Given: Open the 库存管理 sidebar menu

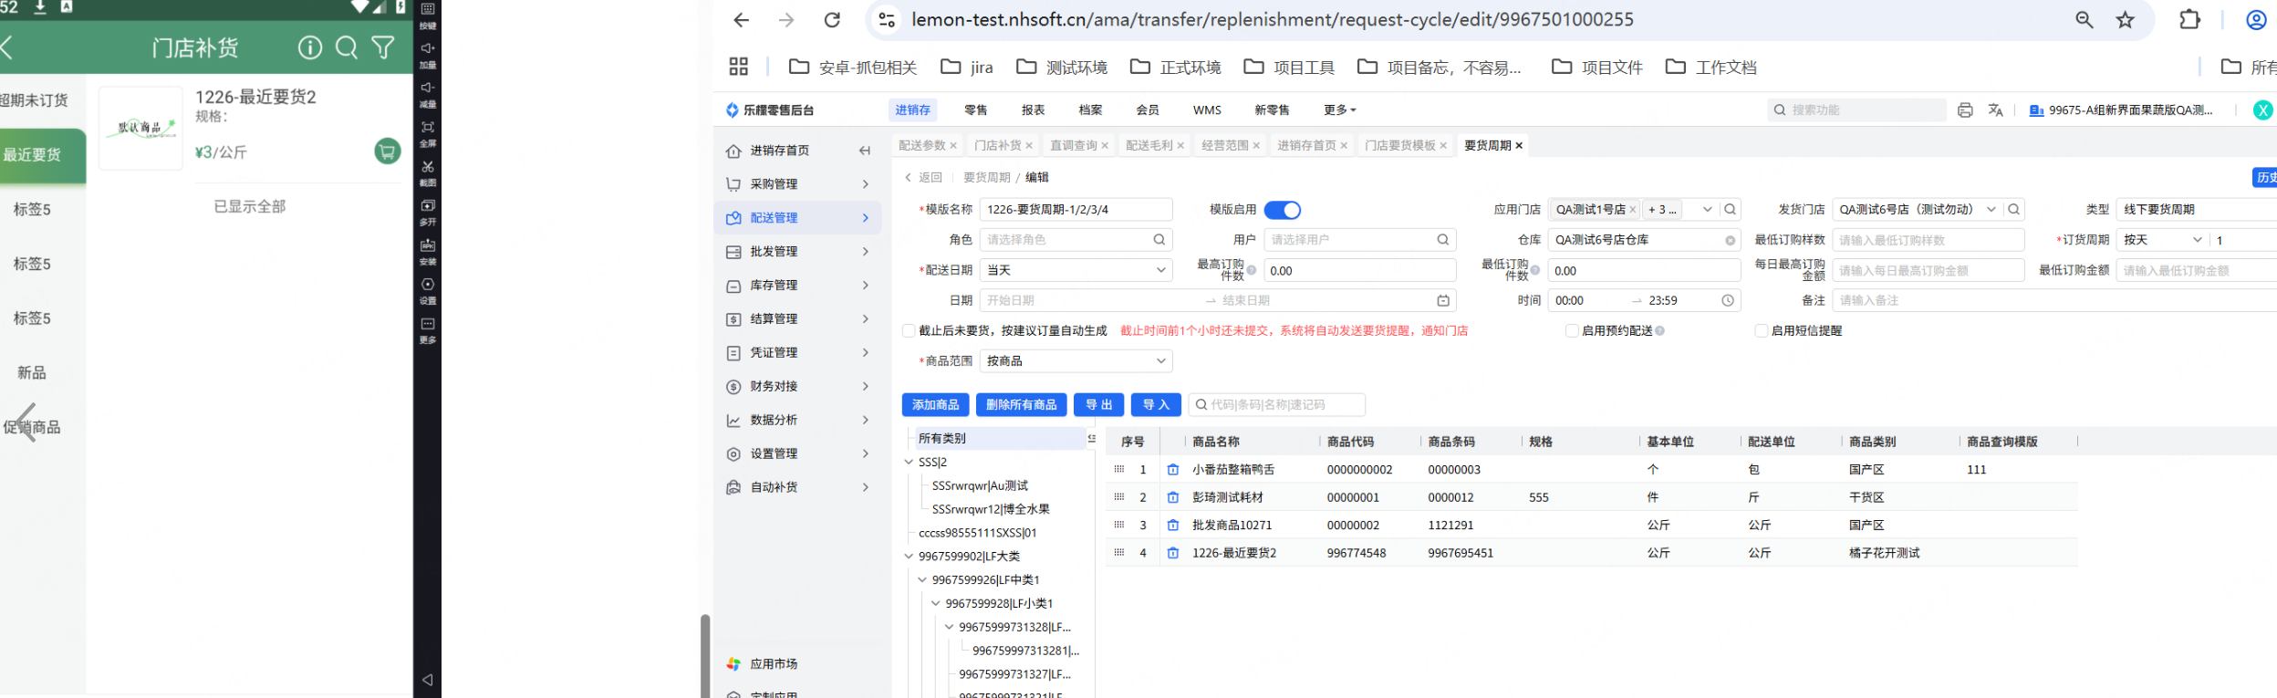Looking at the screenshot, I should [x=798, y=286].
